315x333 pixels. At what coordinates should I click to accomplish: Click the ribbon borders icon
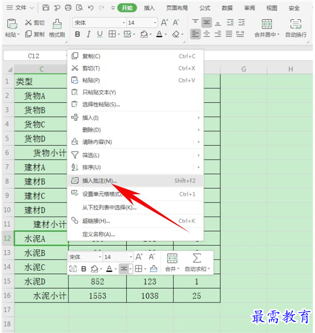pos(112,34)
